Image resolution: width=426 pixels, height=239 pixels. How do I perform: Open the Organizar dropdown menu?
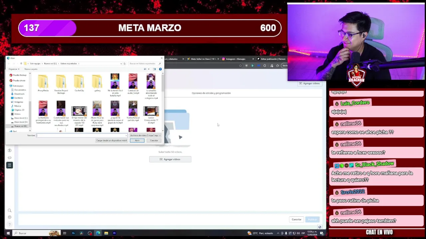tap(14, 69)
